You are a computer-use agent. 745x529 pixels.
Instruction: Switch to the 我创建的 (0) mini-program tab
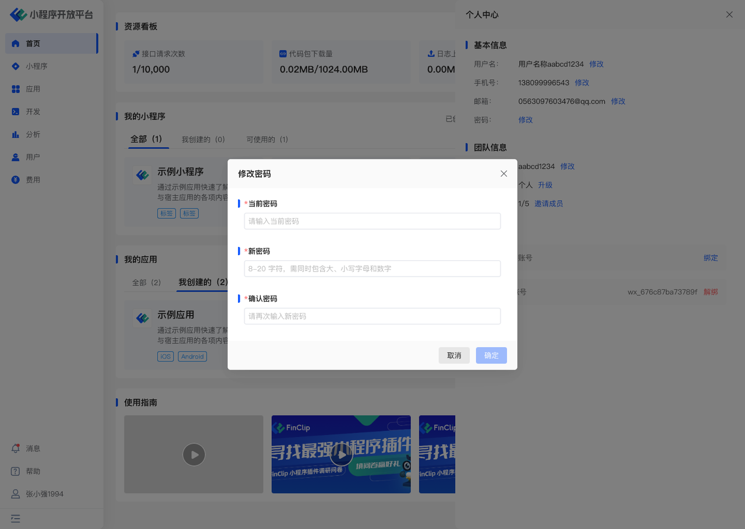(x=203, y=140)
